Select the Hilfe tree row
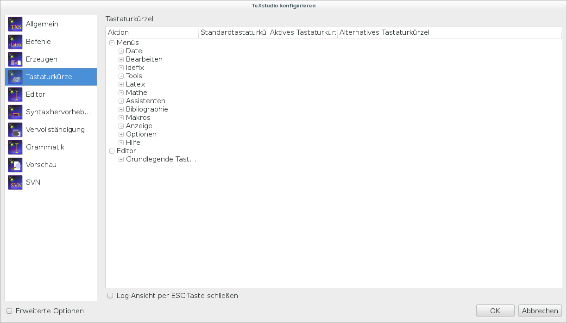The height and width of the screenshot is (323, 567). (133, 143)
